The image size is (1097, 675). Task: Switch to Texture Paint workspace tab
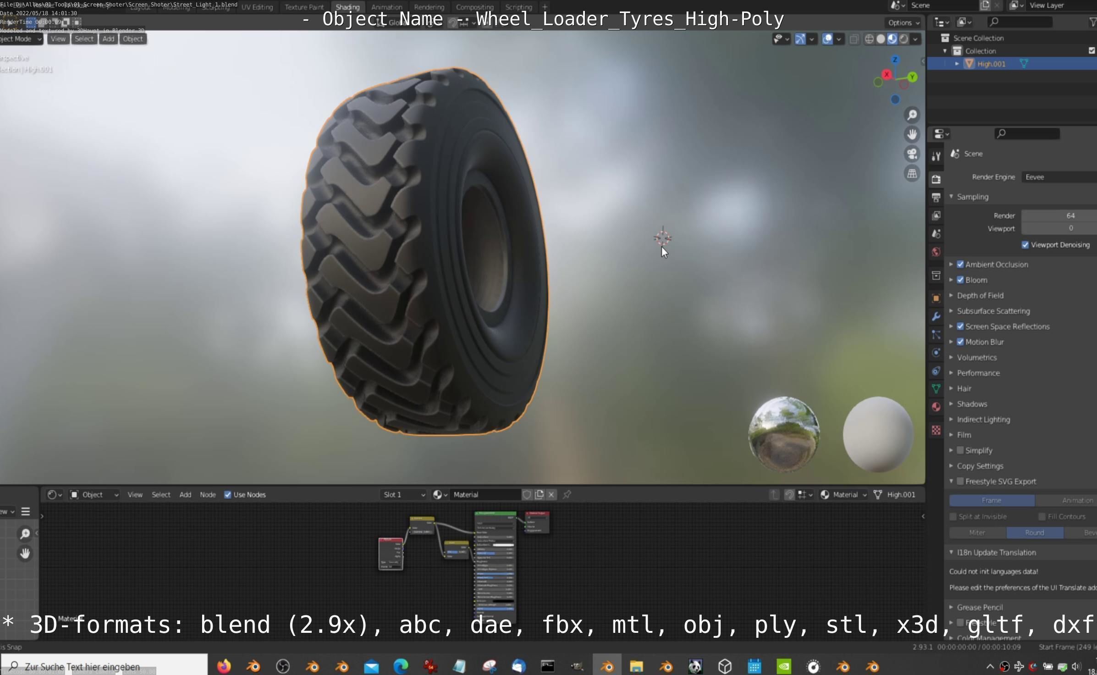point(304,7)
